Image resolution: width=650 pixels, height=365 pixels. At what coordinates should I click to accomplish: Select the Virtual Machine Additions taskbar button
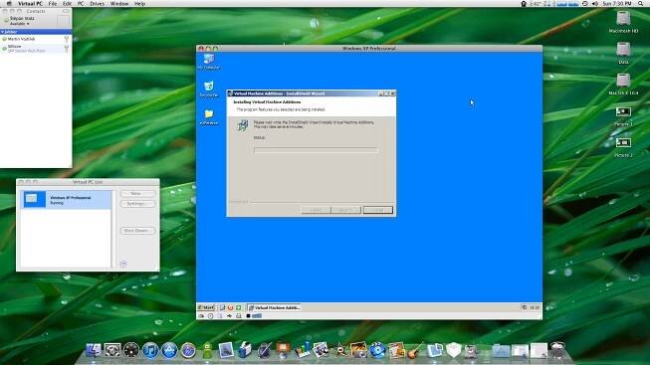pos(274,307)
